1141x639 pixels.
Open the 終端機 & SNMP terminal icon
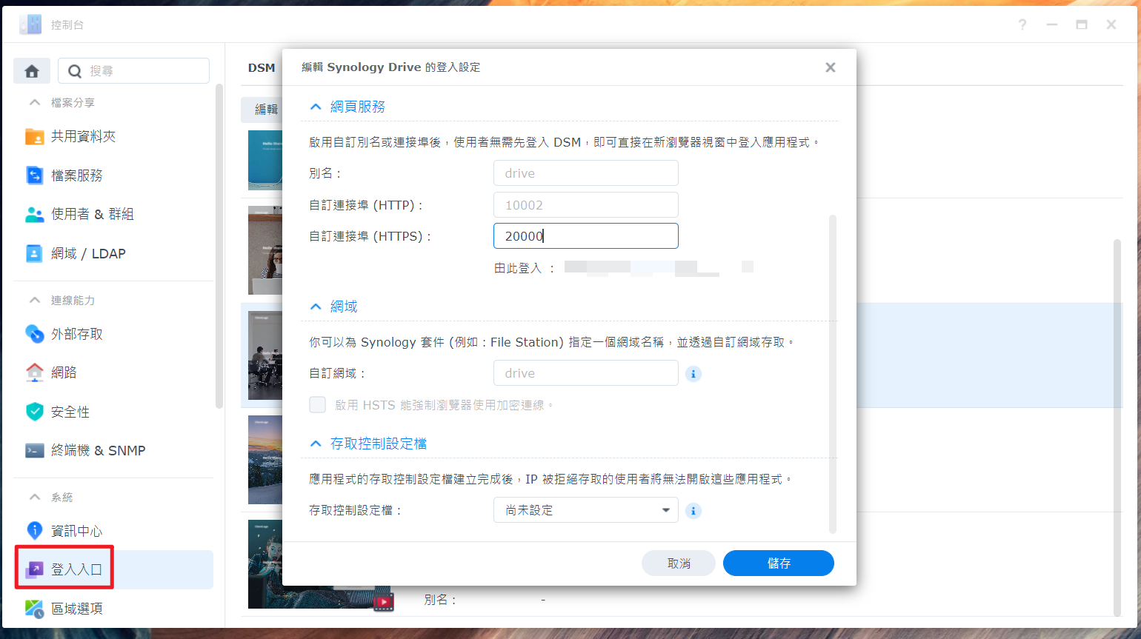(x=35, y=450)
